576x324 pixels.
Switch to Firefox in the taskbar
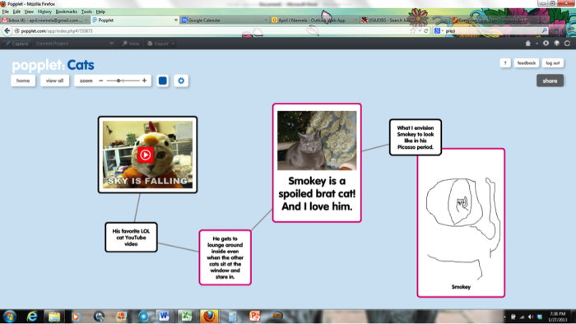tap(209, 316)
